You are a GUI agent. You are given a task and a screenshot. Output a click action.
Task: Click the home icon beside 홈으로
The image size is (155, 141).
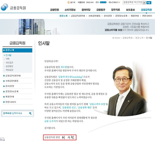point(69,2)
